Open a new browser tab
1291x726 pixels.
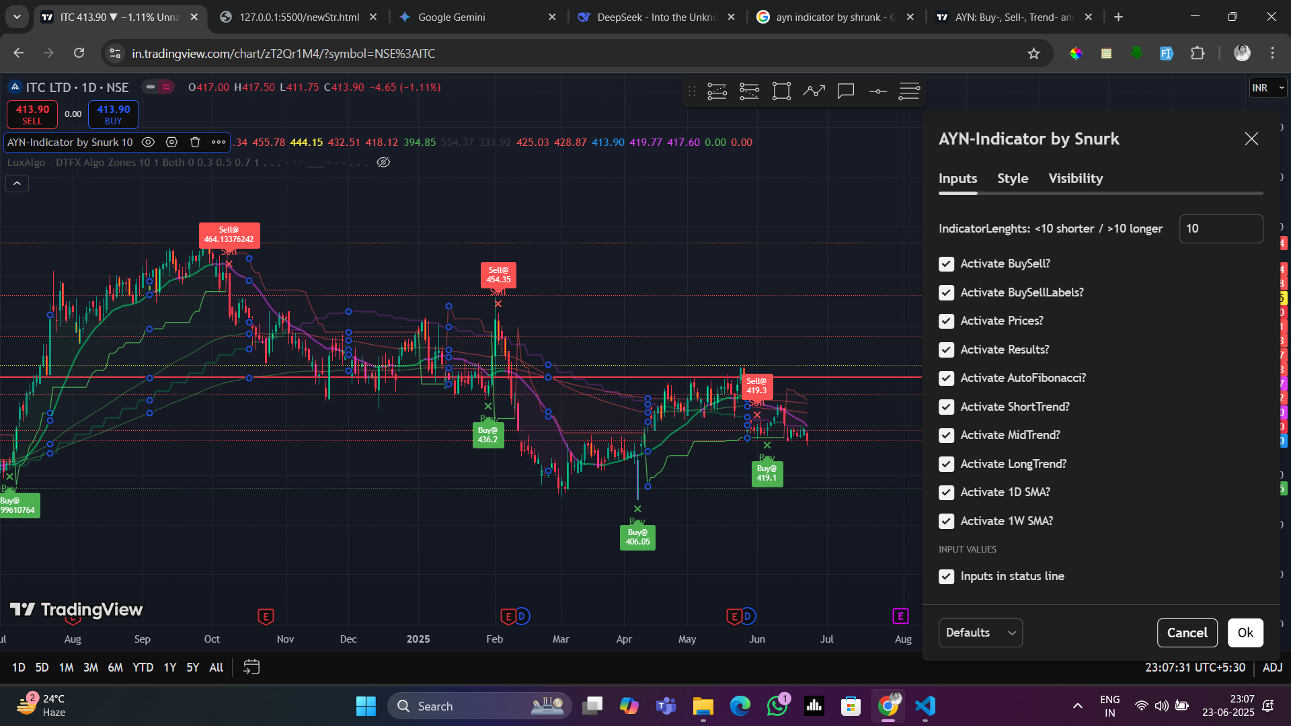pyautogui.click(x=1118, y=17)
